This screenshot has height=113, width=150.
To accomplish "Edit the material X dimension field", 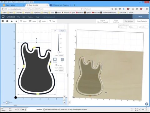I will [x=123, y=27].
